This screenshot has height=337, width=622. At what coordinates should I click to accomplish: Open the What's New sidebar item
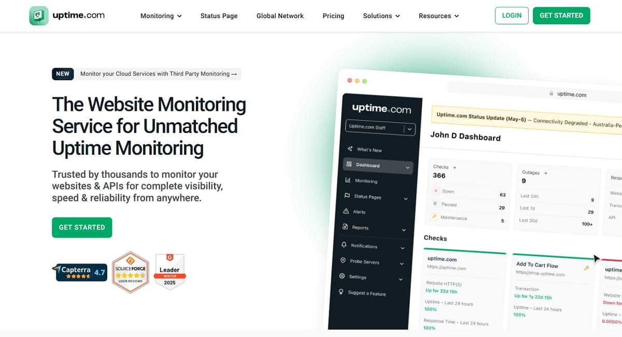[x=369, y=150]
